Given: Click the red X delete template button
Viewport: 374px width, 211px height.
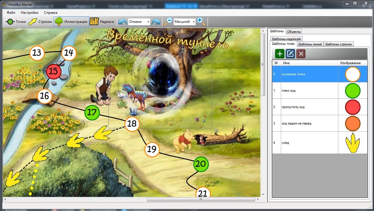Looking at the screenshot, I should point(301,54).
